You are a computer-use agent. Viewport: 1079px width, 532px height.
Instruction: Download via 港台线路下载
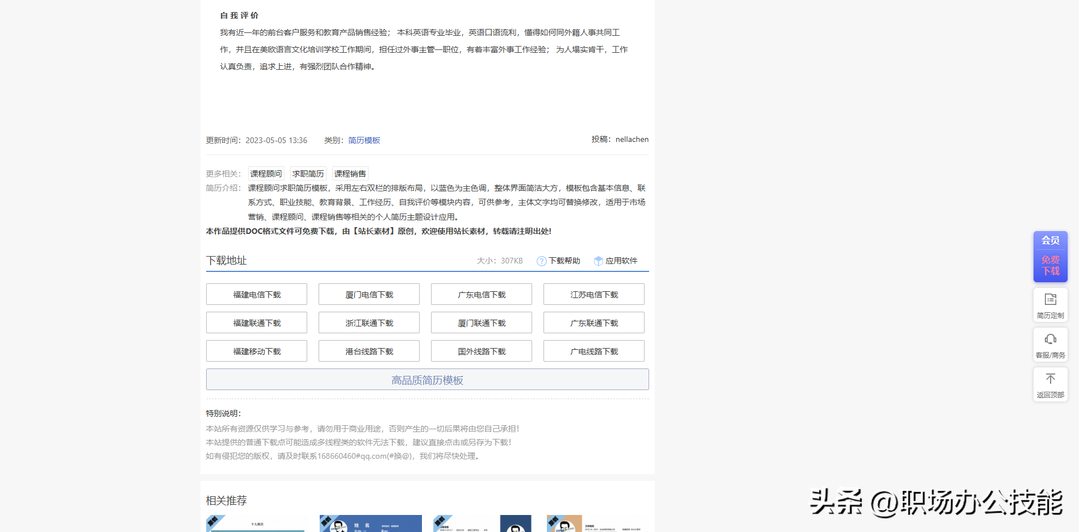369,351
